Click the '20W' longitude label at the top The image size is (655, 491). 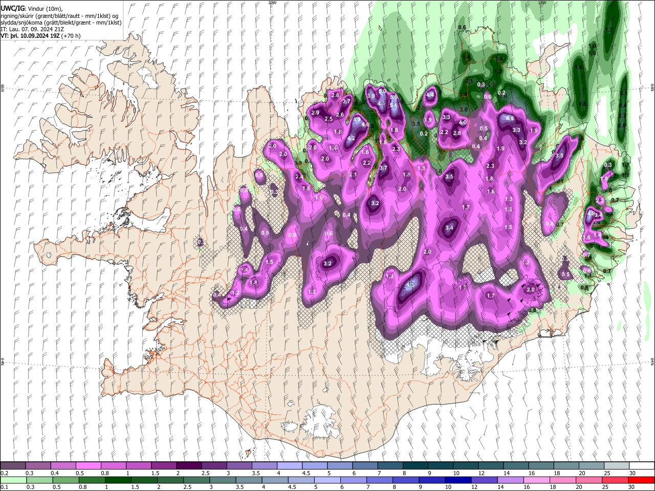point(272,3)
